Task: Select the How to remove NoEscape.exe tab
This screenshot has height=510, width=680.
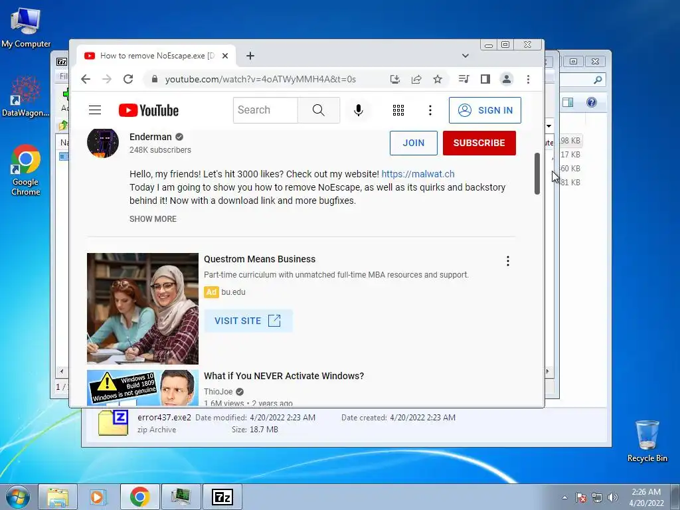Action: [157, 56]
